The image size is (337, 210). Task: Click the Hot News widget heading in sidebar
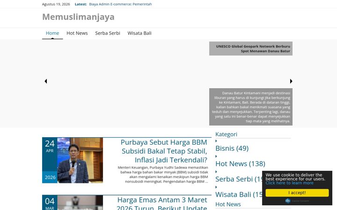pyautogui.click(x=228, y=204)
